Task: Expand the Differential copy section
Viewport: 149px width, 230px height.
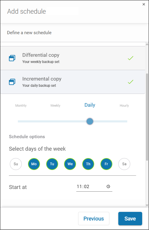Action: pos(73,58)
